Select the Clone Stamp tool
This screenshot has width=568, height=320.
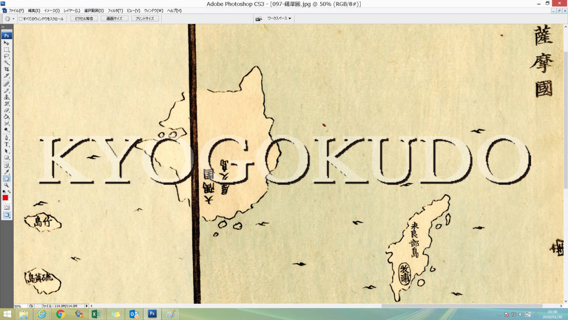pos(7,97)
